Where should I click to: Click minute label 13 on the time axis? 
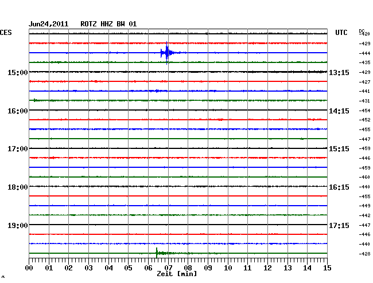click(x=287, y=268)
